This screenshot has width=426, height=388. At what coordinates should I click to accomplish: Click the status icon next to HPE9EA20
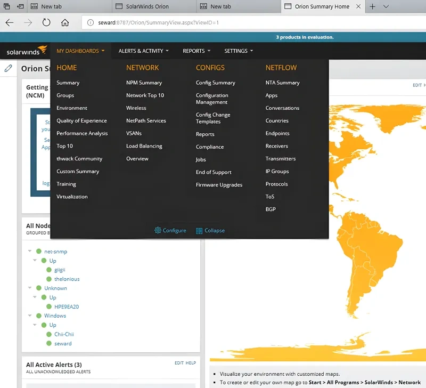[x=48, y=306]
